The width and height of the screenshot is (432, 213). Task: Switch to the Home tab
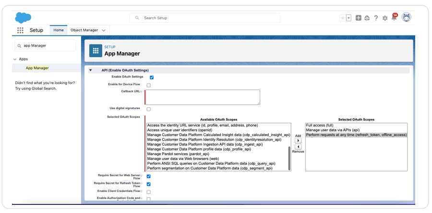click(x=59, y=30)
